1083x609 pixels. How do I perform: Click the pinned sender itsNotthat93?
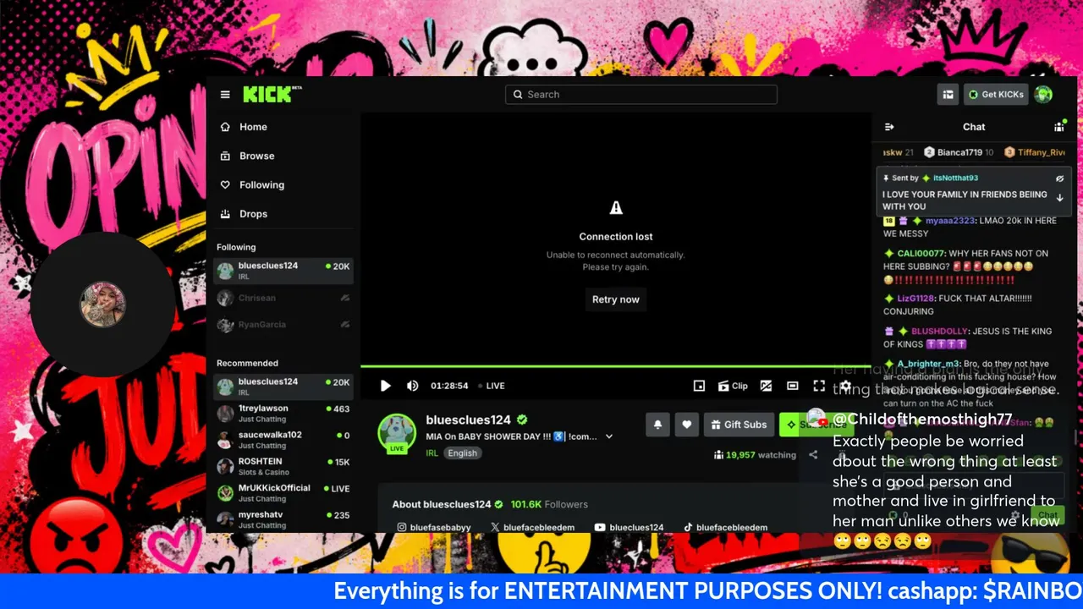point(955,178)
